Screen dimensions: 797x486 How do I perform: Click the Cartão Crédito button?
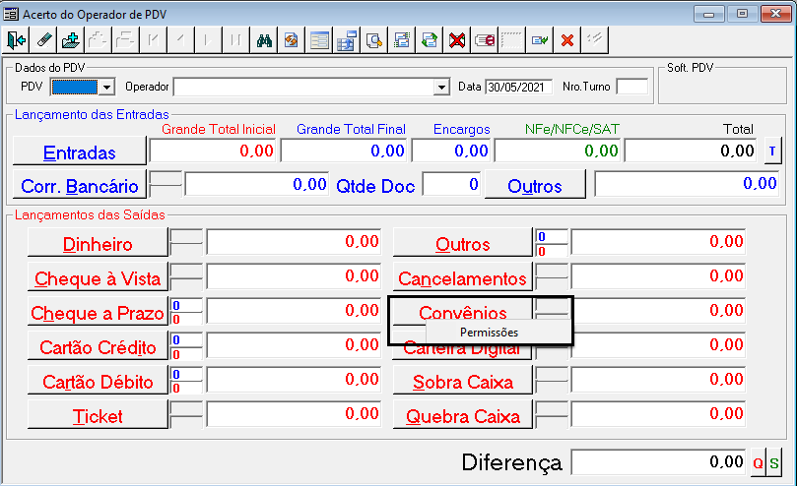click(98, 347)
